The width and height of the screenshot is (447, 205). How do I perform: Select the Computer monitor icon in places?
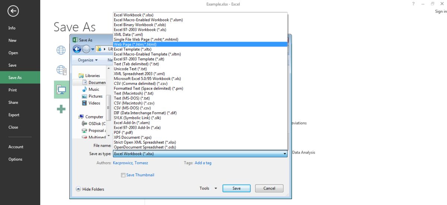61,89
